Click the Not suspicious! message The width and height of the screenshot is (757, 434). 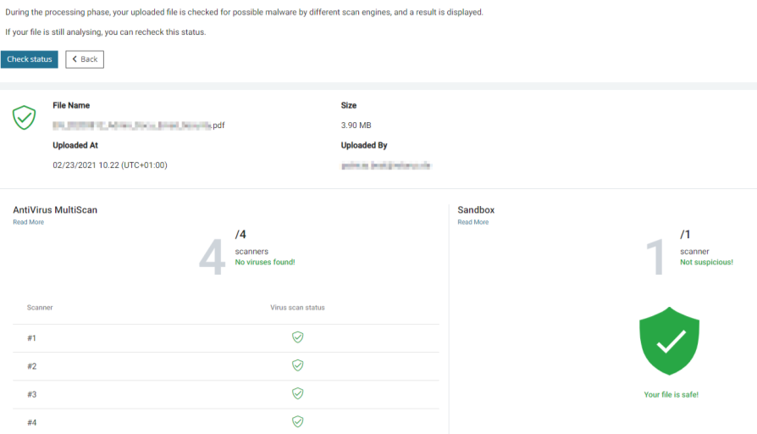tap(707, 262)
